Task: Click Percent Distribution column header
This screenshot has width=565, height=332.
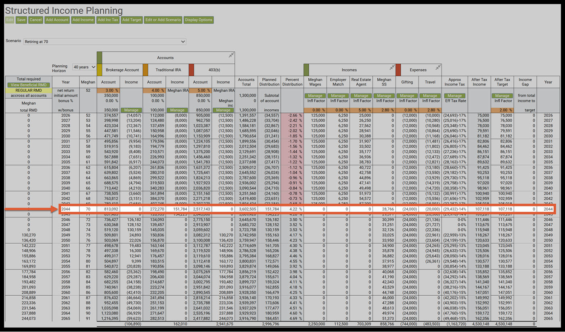Action: [292, 82]
